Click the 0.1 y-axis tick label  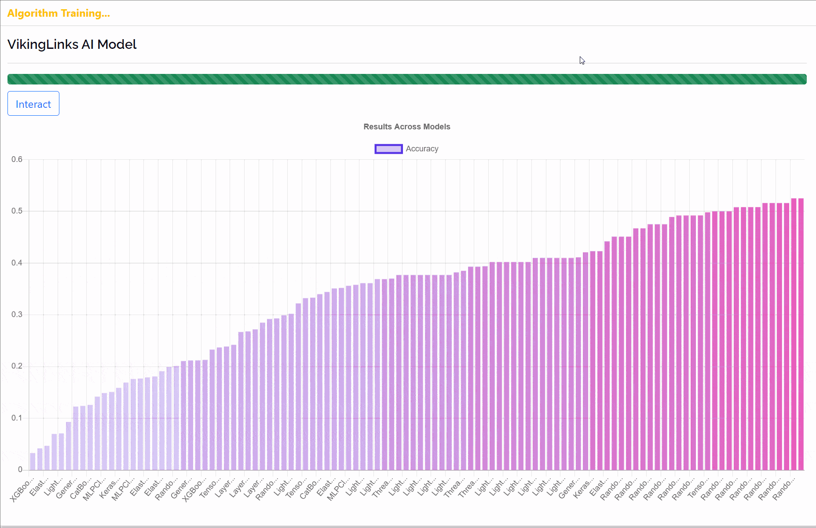tap(17, 418)
